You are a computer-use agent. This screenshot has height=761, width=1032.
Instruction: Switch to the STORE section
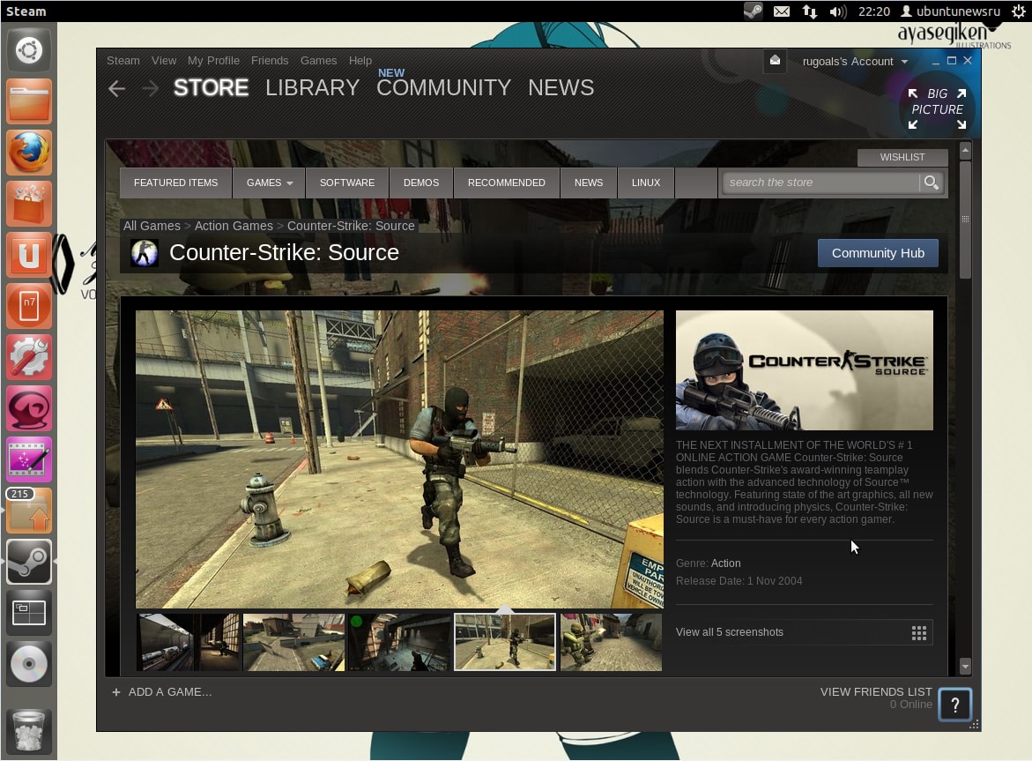tap(212, 87)
